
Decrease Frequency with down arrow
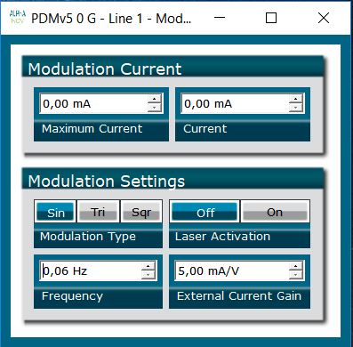(x=148, y=275)
